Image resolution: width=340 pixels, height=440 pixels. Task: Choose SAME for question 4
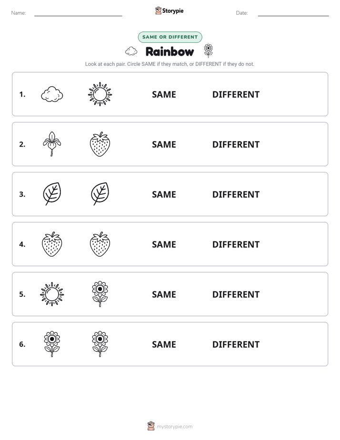(164, 244)
